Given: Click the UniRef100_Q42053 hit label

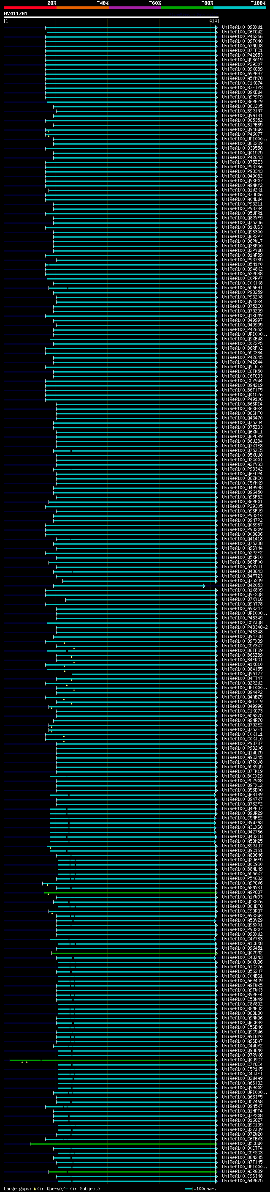Looking at the screenshot, I should pos(242,585).
